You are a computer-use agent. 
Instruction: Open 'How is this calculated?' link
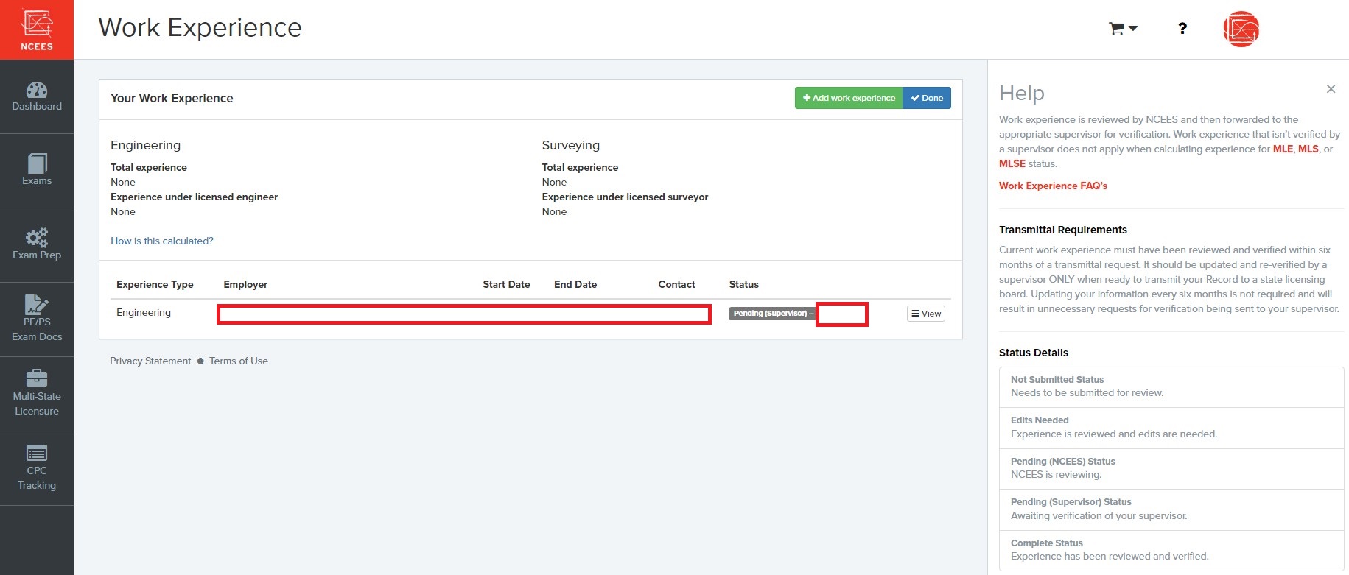162,241
